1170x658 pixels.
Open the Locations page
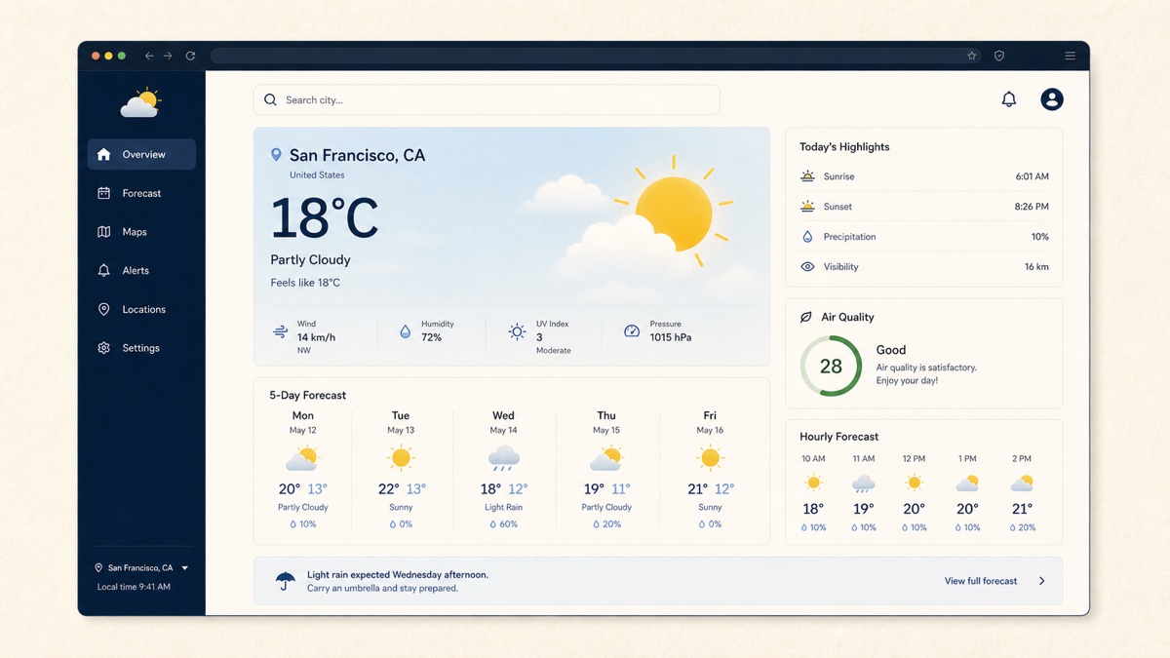coord(141,309)
